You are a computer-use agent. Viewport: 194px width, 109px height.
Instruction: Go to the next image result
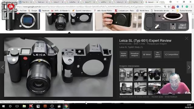[x=189, y=67]
